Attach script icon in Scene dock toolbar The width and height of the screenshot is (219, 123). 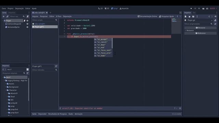(28, 16)
